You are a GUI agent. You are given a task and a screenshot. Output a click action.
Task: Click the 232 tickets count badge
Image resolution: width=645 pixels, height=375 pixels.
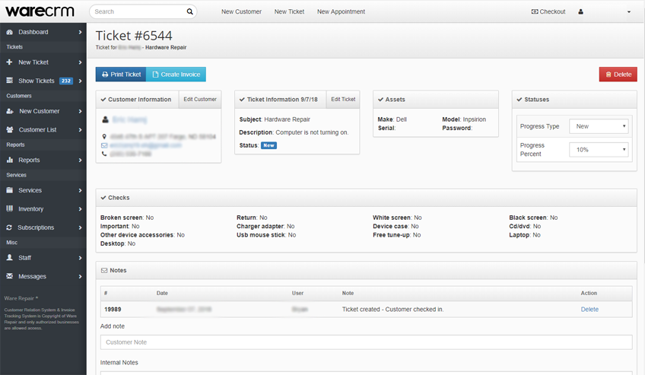point(66,81)
